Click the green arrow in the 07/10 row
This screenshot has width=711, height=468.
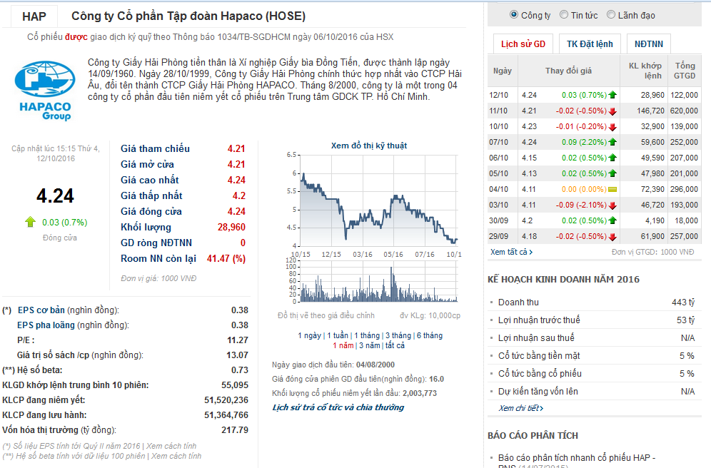coord(612,142)
